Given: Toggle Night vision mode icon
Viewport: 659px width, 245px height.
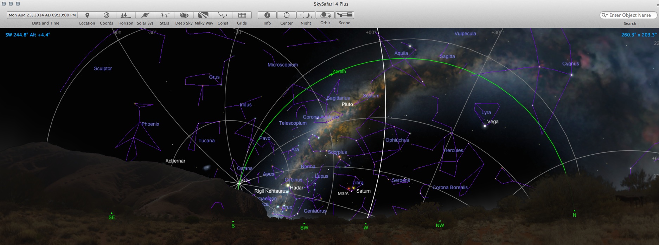Looking at the screenshot, I should pyautogui.click(x=306, y=15).
